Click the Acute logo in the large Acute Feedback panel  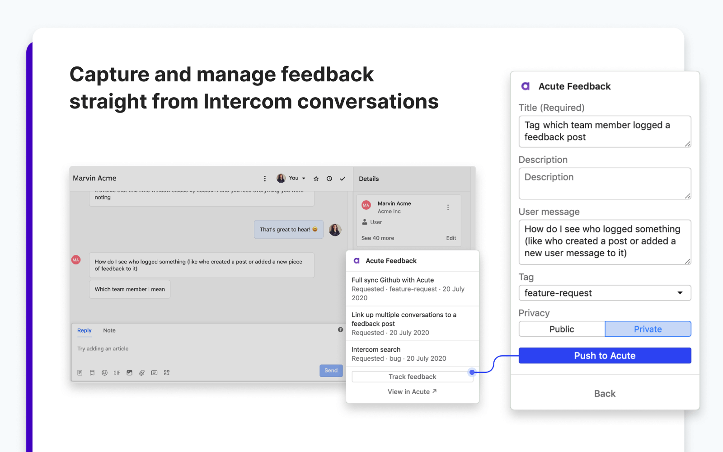tap(526, 86)
